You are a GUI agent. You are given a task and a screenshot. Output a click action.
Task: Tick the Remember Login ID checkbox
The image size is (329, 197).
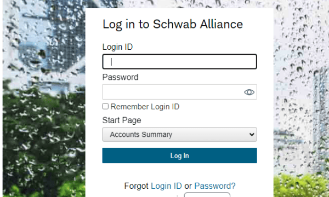105,106
